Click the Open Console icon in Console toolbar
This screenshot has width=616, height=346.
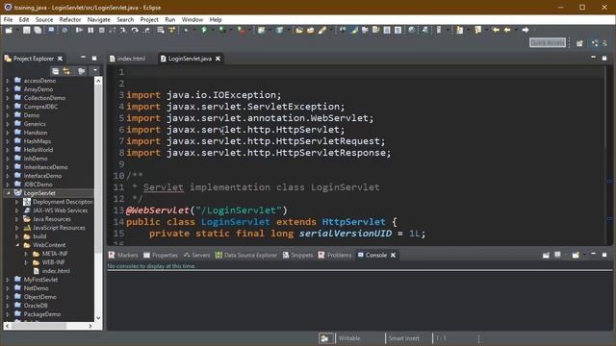[576, 256]
